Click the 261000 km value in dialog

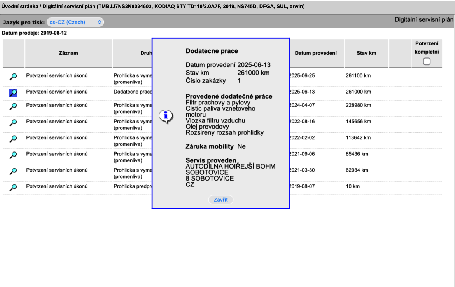point(253,73)
